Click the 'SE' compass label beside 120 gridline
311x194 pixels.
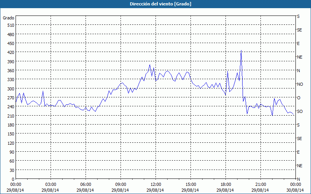(x=299, y=139)
